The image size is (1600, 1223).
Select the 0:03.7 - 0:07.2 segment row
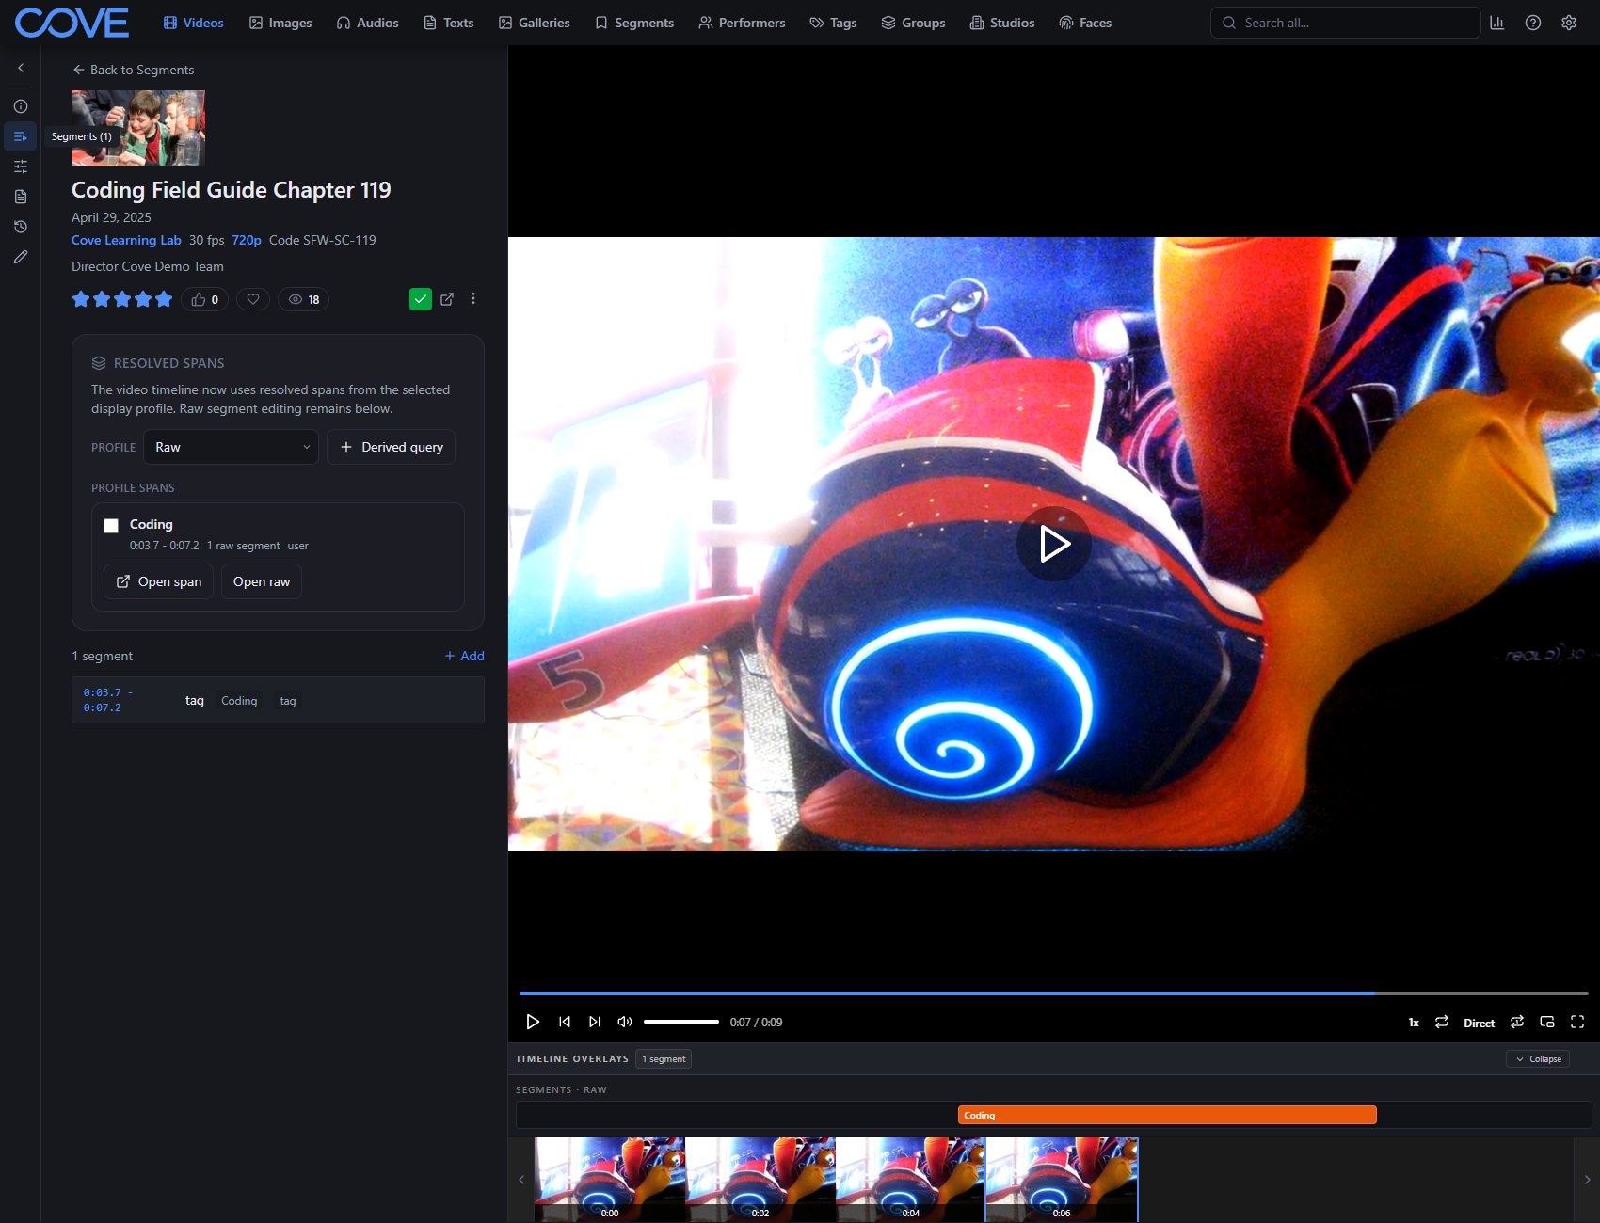[x=278, y=700]
